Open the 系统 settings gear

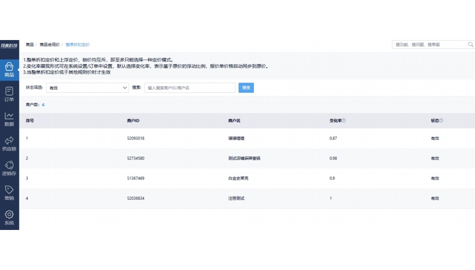point(9,218)
